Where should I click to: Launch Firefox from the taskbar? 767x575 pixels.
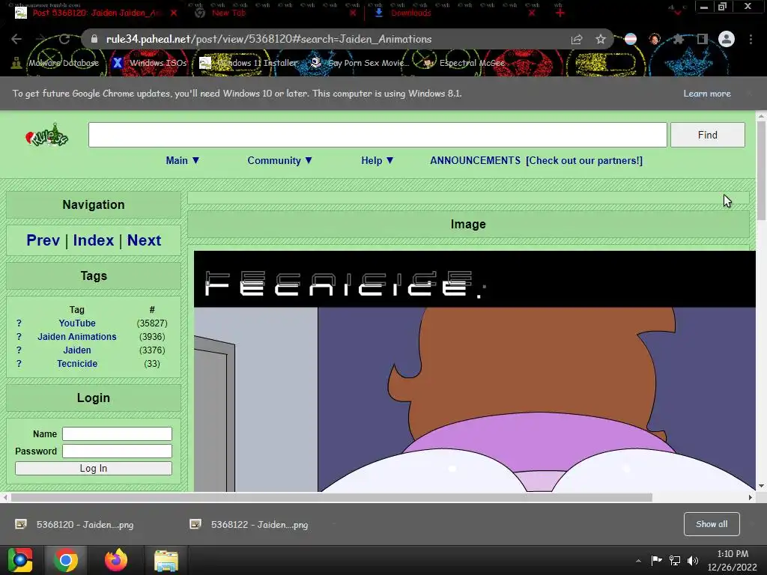pyautogui.click(x=116, y=560)
